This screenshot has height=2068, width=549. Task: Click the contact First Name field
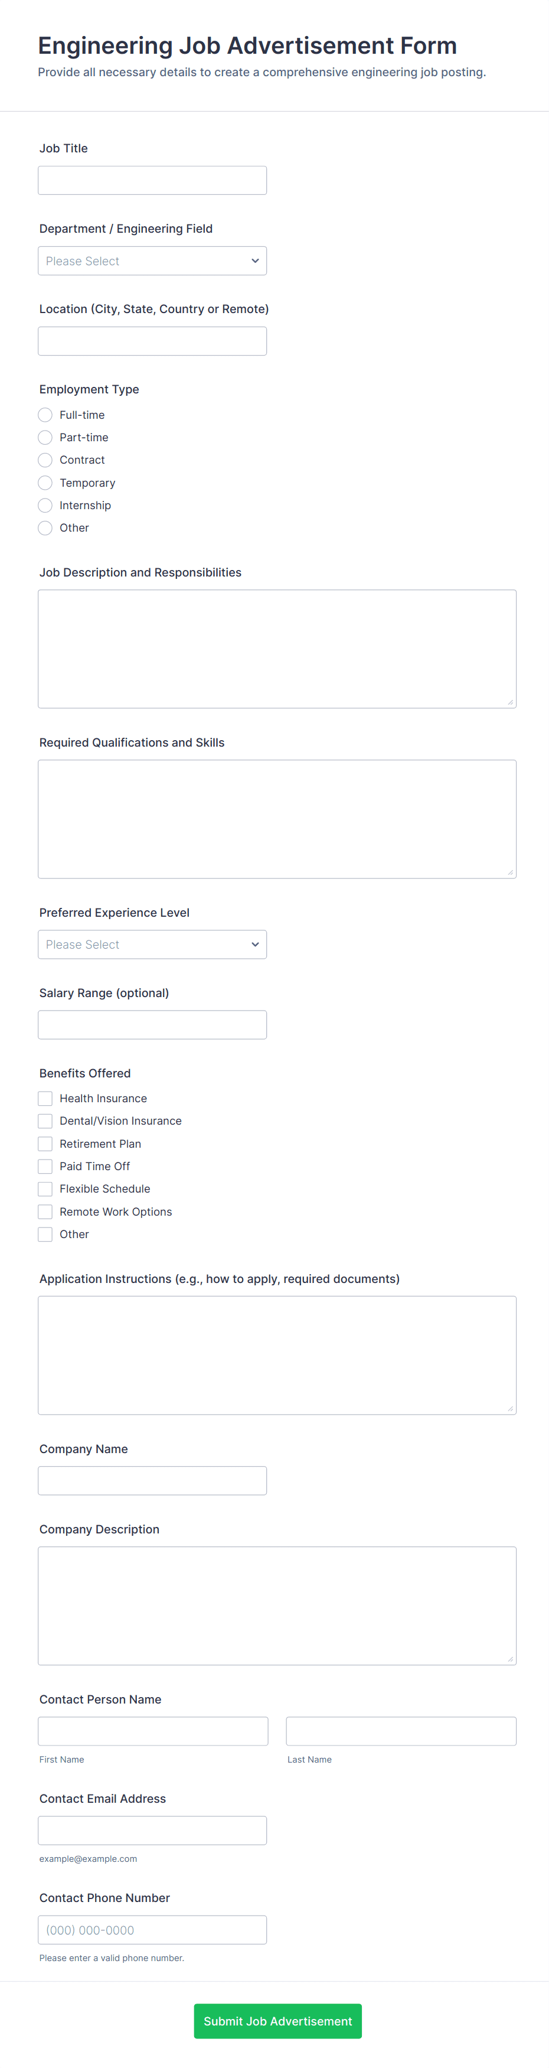(x=153, y=1731)
